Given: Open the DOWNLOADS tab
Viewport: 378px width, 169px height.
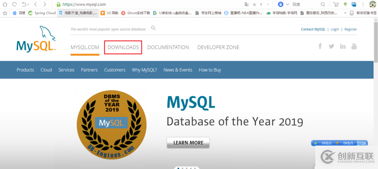Looking at the screenshot, I should click(123, 47).
